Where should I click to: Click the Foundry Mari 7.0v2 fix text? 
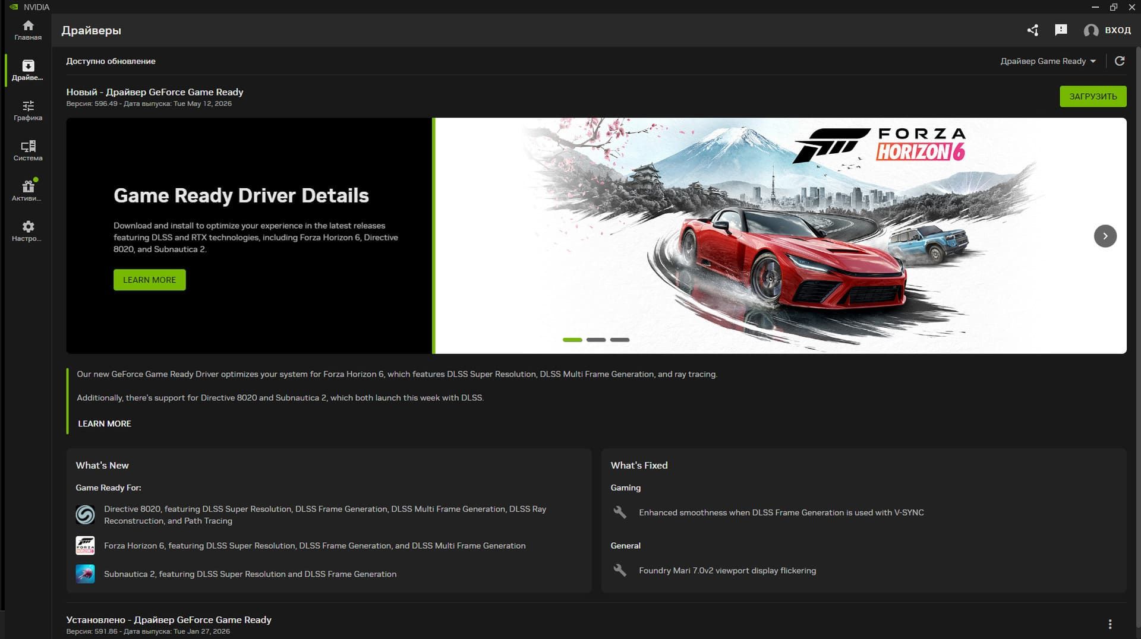[727, 570]
